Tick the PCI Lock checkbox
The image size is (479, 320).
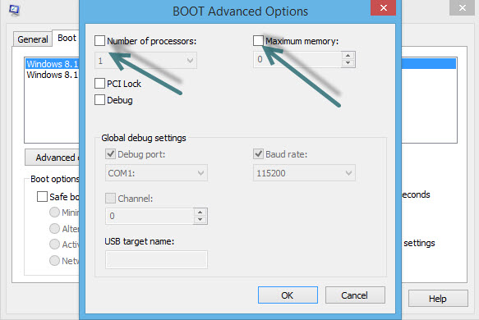click(x=99, y=83)
